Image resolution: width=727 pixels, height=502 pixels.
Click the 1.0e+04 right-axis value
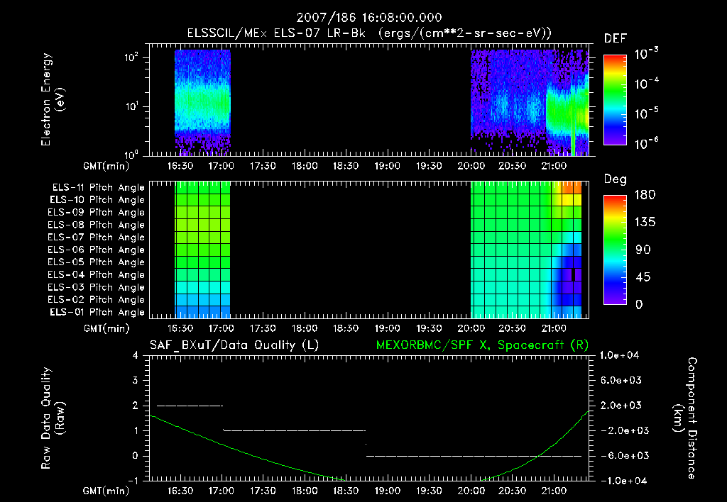tap(619, 355)
